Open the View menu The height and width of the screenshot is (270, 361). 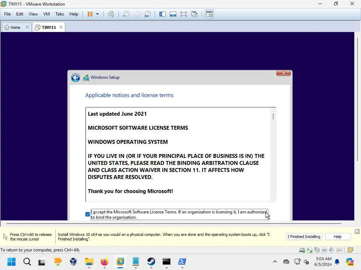(x=33, y=14)
